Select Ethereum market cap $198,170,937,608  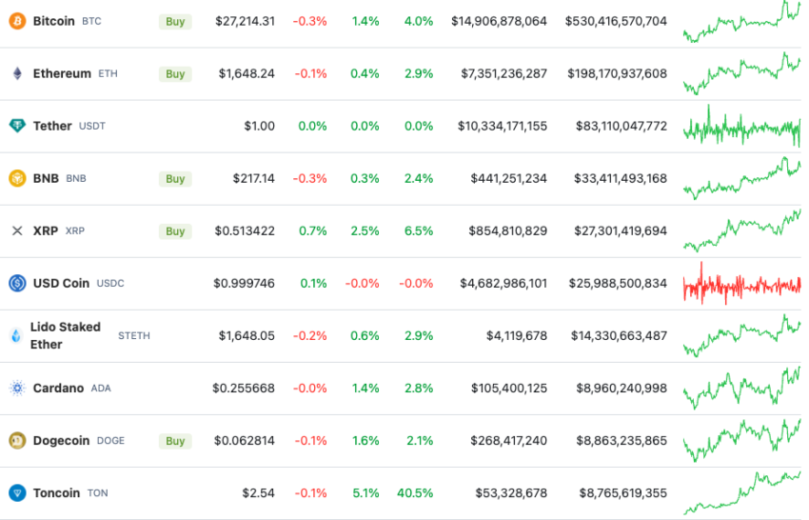click(617, 74)
